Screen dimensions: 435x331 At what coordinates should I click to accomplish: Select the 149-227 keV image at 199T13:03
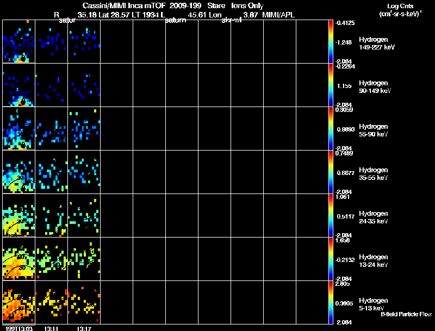click(19, 41)
